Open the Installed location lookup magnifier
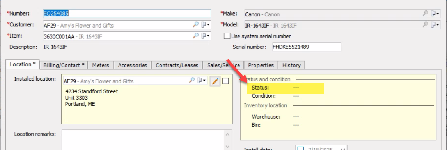 (192, 81)
